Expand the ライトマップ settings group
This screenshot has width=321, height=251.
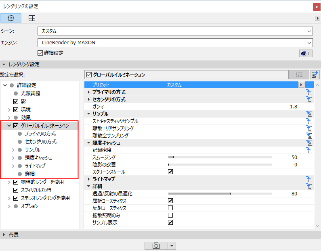click(89, 179)
